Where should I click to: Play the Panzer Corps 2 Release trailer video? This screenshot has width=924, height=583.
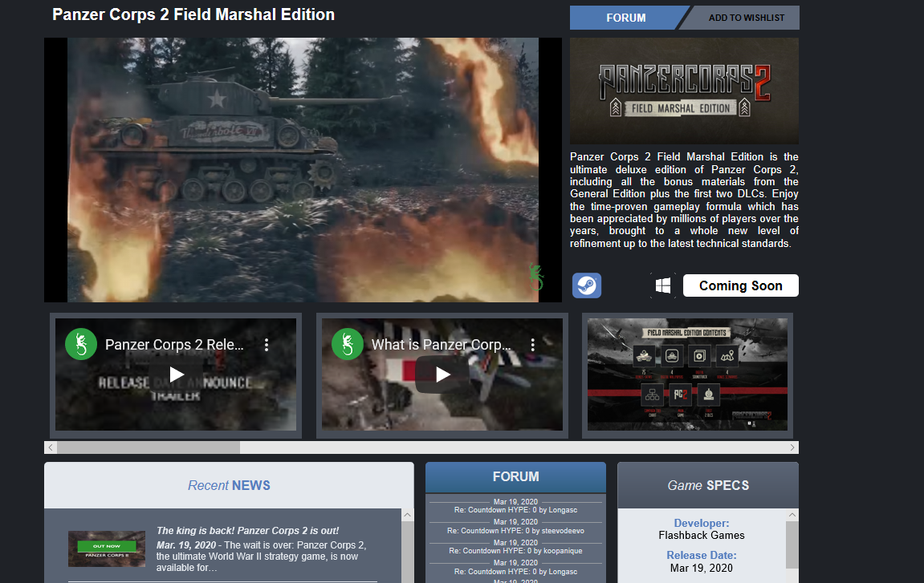click(177, 374)
